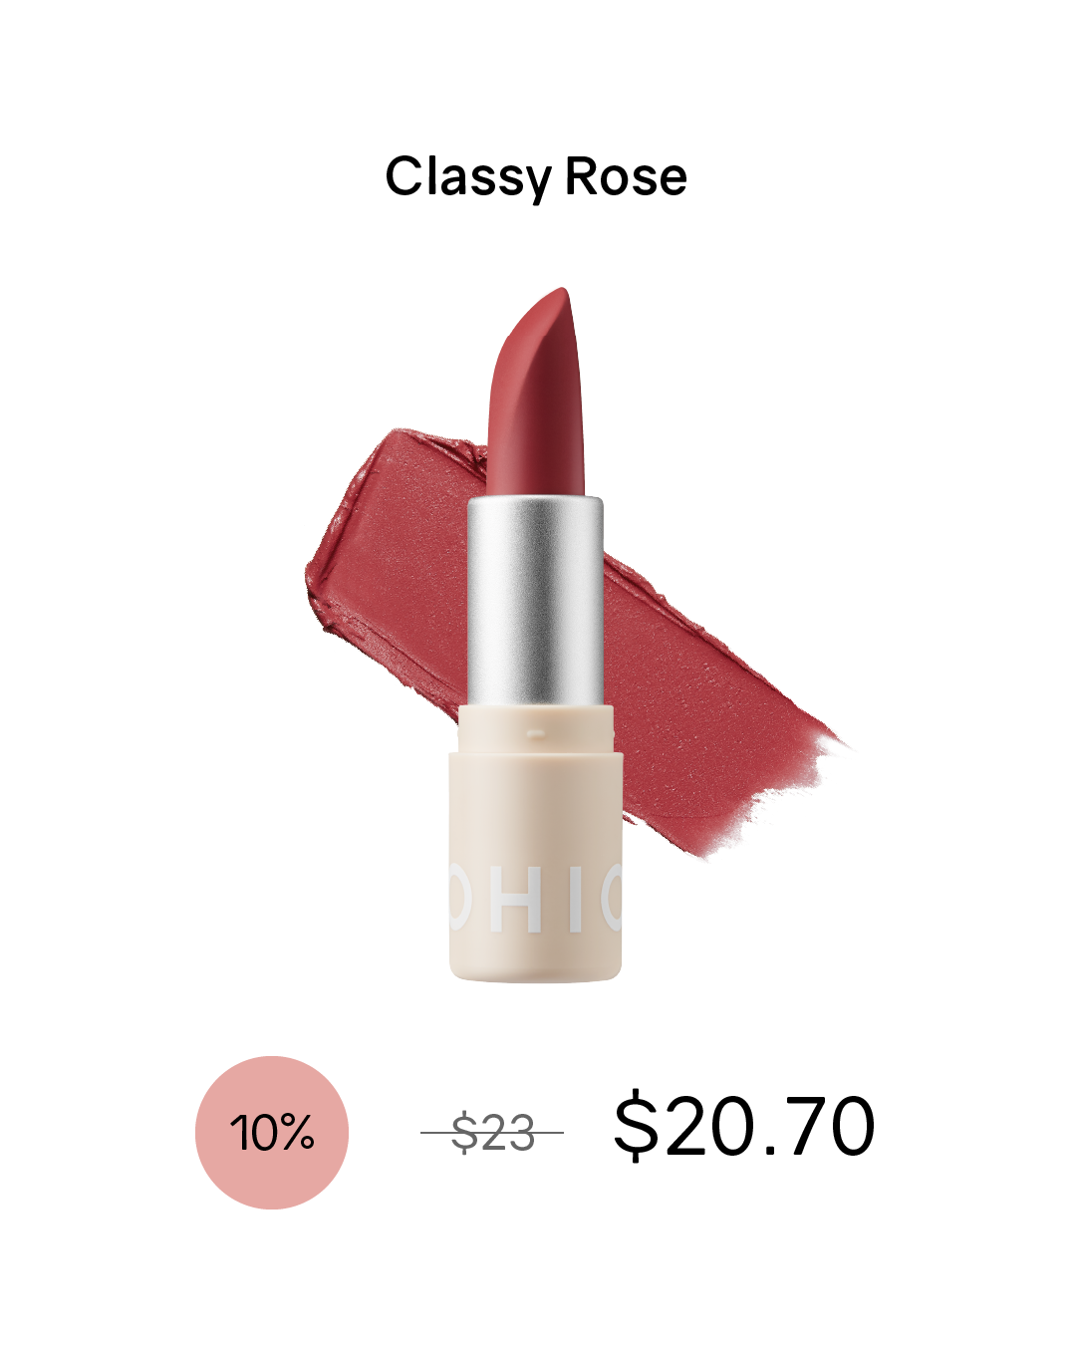Click the Classy Rose product title
This screenshot has height=1345, width=1076.
[x=536, y=178]
